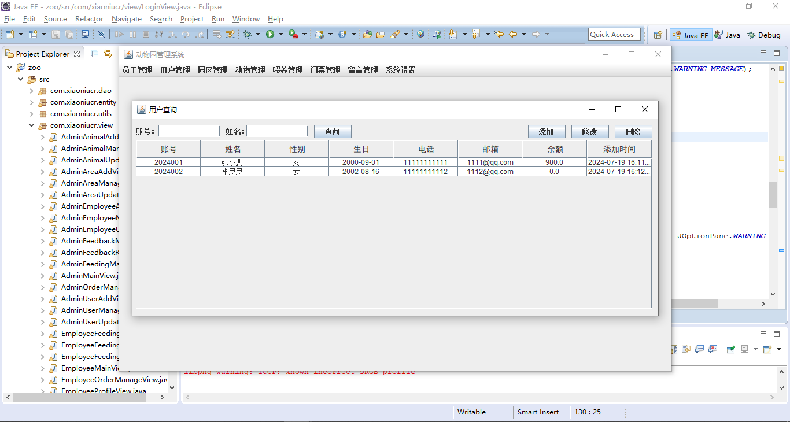This screenshot has width=790, height=422.
Task: Open the dropdown arrow next to New icon
Action: tap(21, 35)
